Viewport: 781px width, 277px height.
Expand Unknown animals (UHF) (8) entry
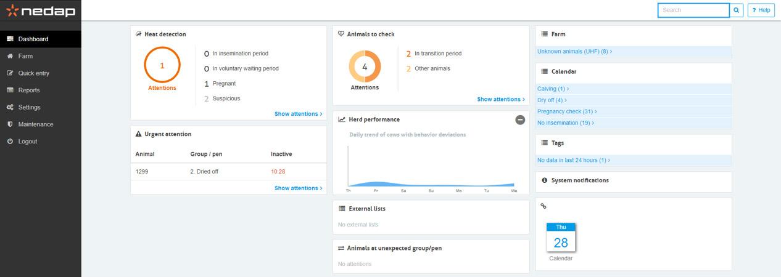574,52
